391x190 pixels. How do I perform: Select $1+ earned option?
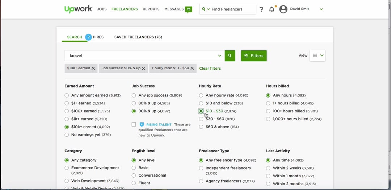click(67, 103)
